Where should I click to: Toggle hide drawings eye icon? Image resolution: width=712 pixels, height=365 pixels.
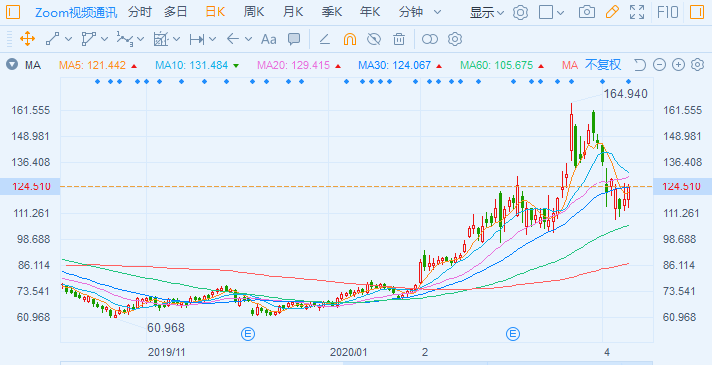tap(374, 39)
